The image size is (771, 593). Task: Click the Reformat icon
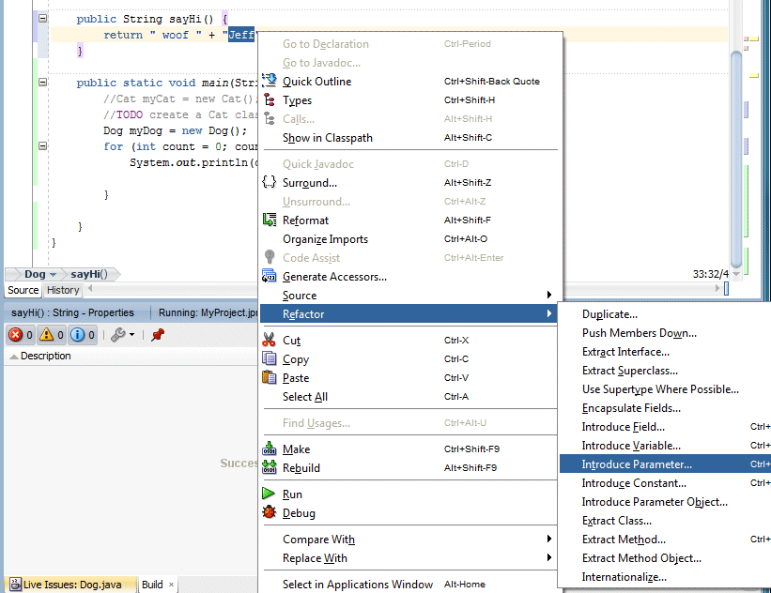tap(270, 220)
